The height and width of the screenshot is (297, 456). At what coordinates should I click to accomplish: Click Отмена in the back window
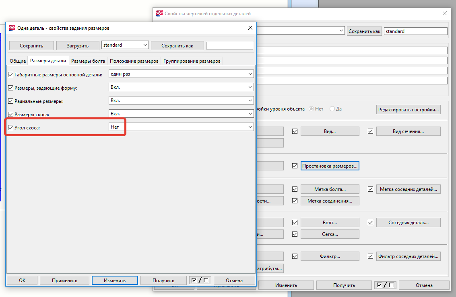(x=424, y=285)
